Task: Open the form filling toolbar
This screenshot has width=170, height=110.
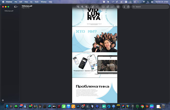Action: coord(112,7)
